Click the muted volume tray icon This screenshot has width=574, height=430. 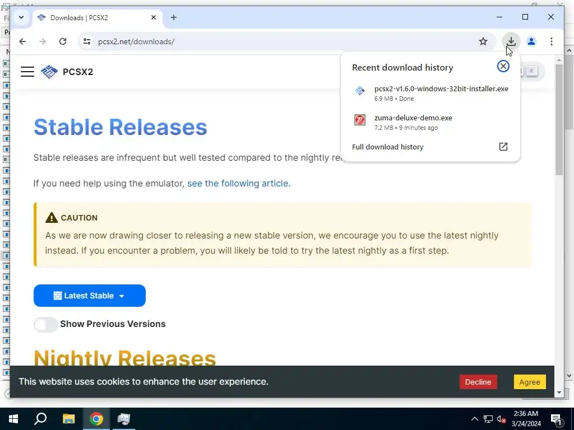[x=501, y=419]
